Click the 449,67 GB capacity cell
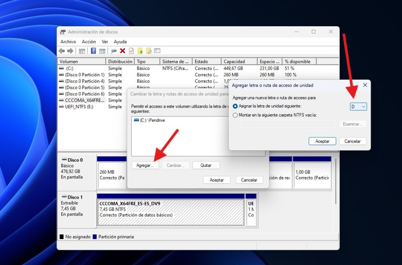 (233, 68)
